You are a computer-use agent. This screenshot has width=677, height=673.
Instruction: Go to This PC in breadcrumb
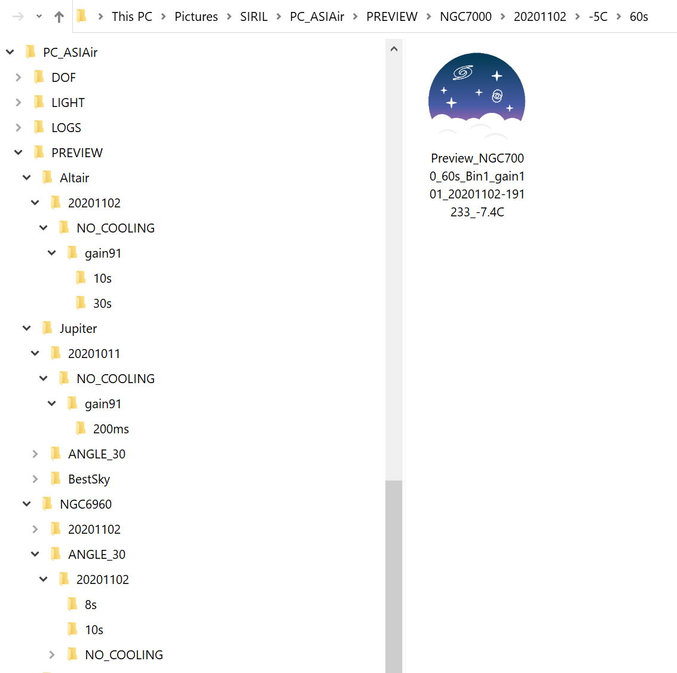[x=131, y=16]
